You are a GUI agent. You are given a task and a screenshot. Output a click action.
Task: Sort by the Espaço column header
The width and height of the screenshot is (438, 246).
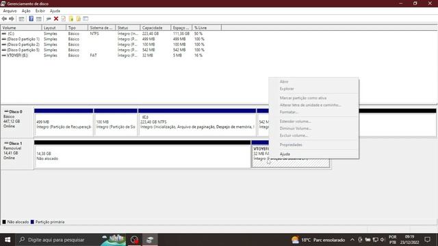tap(181, 28)
